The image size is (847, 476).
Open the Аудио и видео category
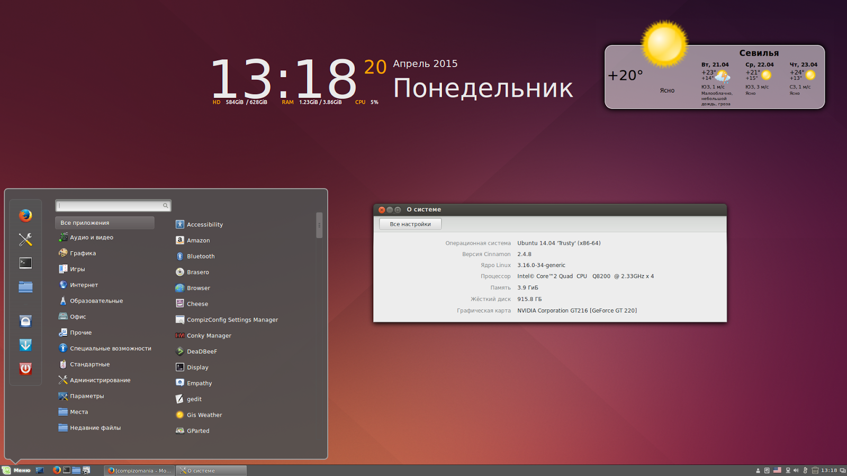coord(86,237)
